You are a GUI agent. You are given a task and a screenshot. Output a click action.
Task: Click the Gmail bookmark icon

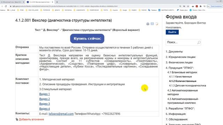pyautogui.click(x=8, y=10)
